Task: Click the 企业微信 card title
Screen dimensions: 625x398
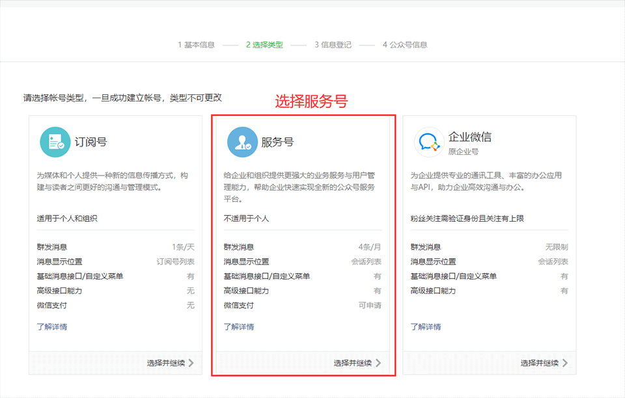Action: 470,137
